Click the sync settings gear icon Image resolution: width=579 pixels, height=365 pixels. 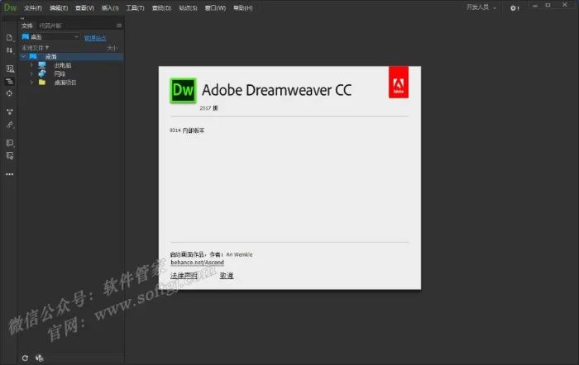(514, 8)
